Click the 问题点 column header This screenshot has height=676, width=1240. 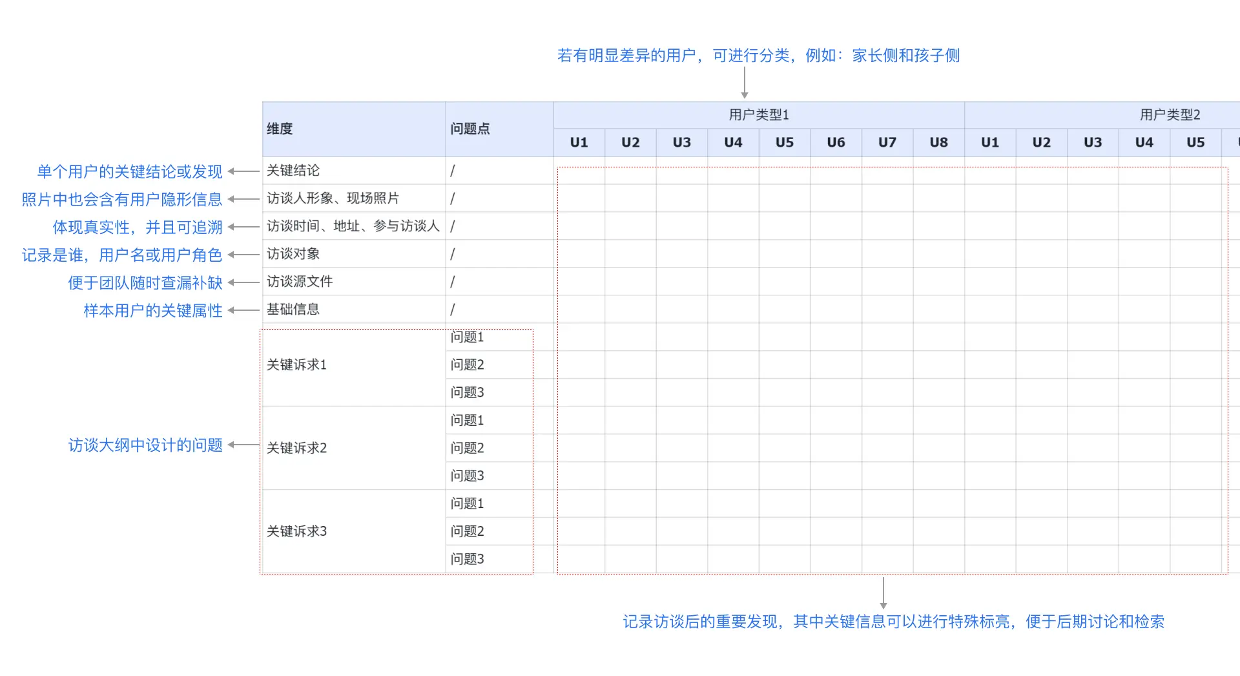pyautogui.click(x=470, y=129)
